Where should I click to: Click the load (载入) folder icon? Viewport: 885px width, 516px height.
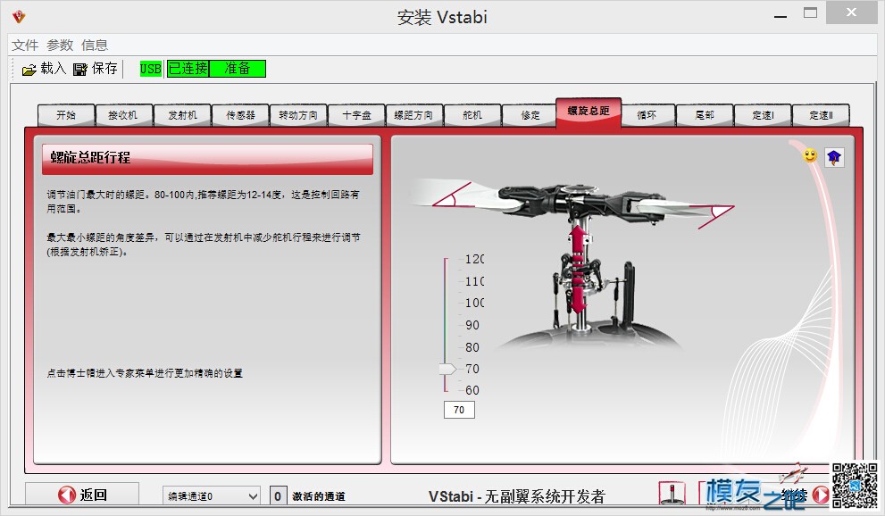[x=29, y=70]
